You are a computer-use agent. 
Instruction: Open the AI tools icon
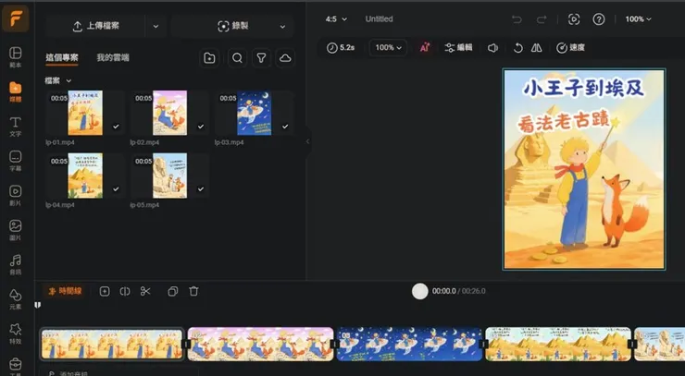[x=425, y=47]
